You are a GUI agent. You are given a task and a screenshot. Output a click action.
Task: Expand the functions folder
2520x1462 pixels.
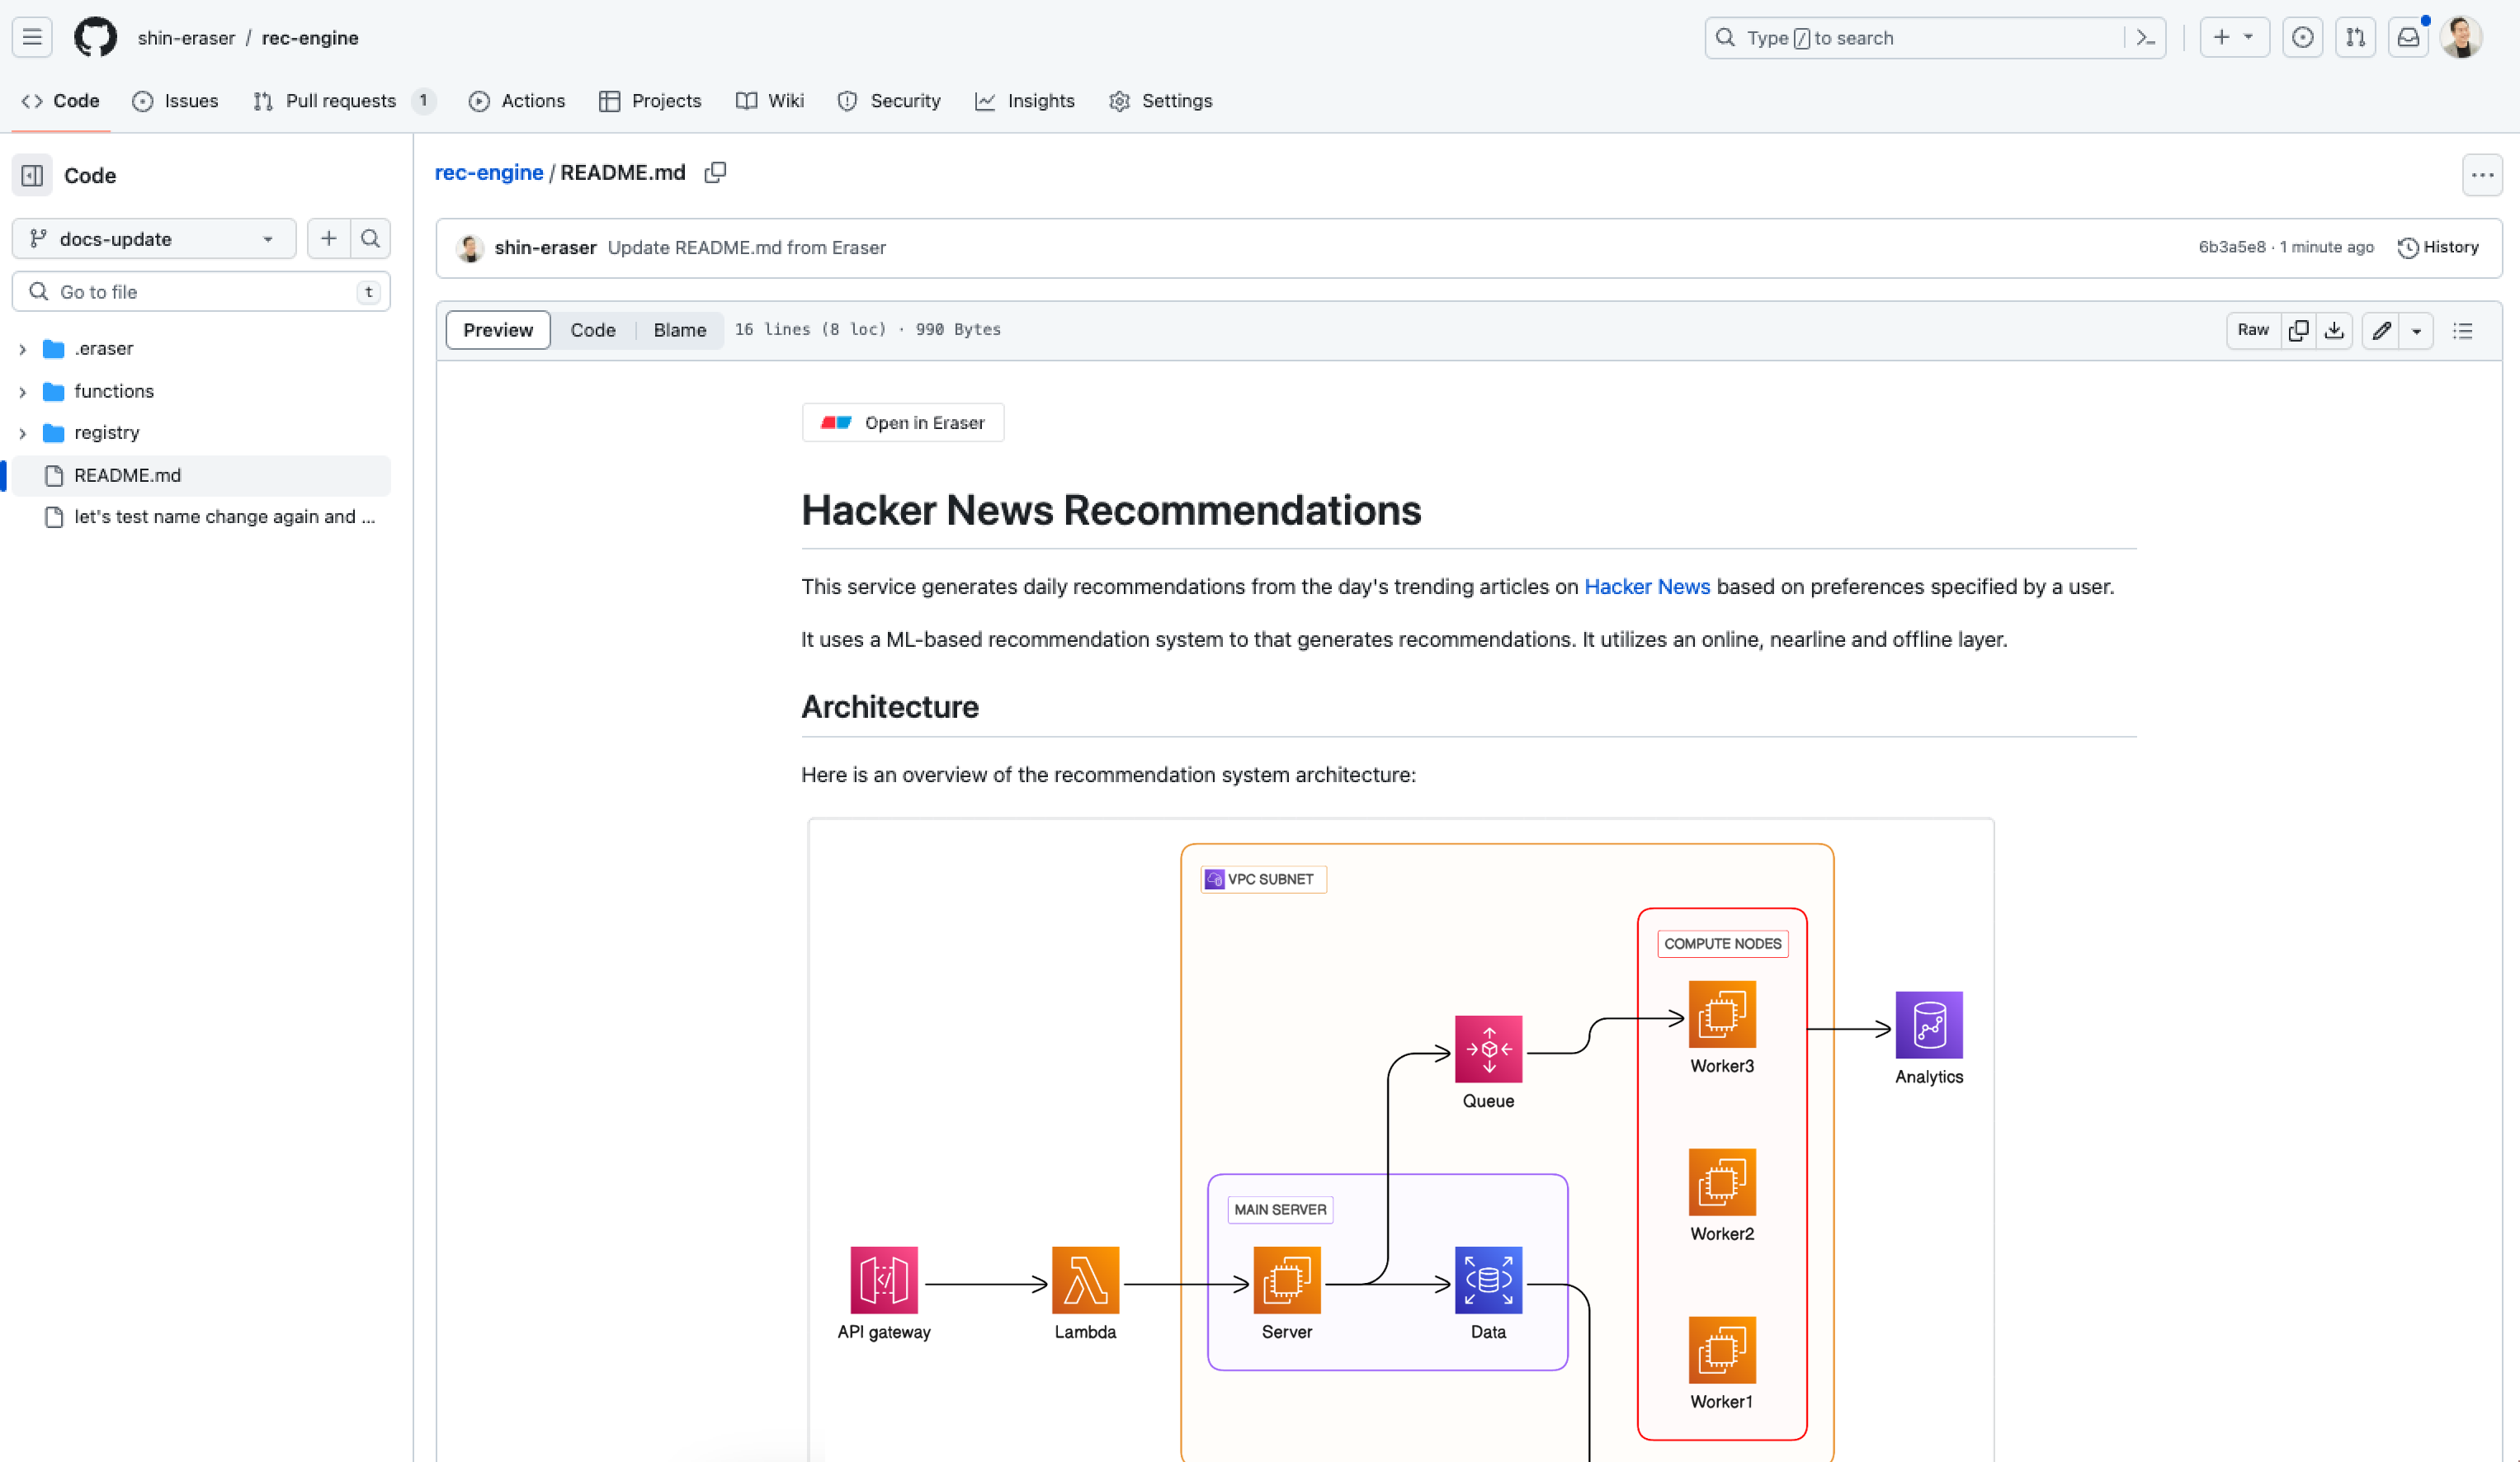(x=22, y=392)
